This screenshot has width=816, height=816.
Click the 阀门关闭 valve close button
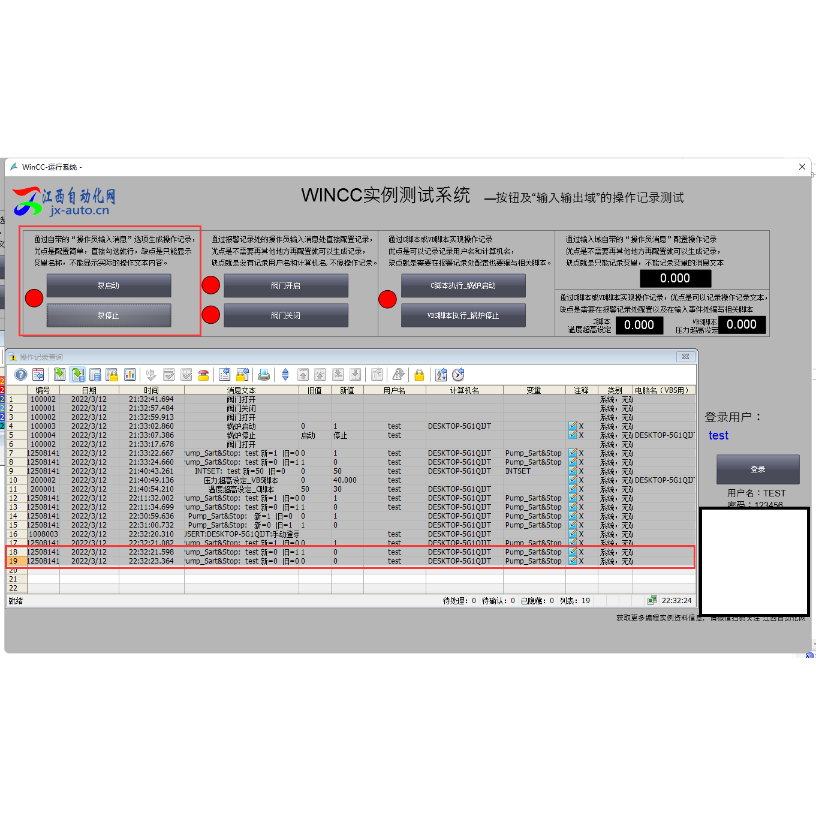pyautogui.click(x=285, y=315)
